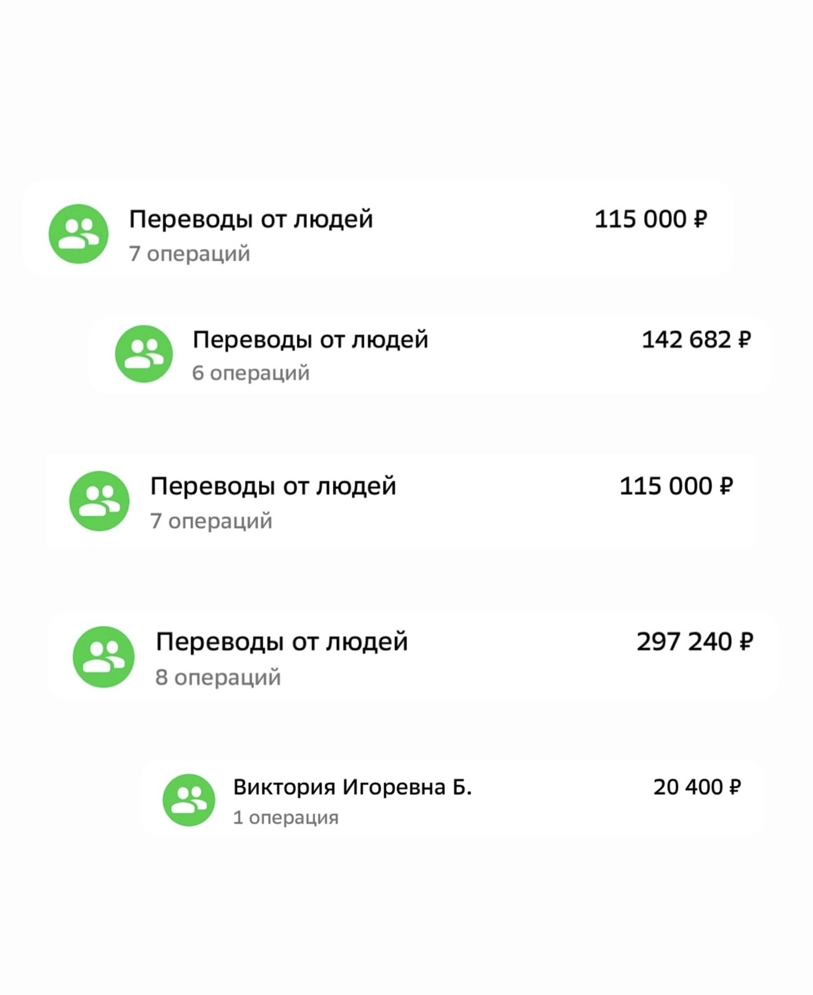The image size is (813, 995).
Task: Click the lower 115 000 ₽ amount
Action: [x=676, y=486]
